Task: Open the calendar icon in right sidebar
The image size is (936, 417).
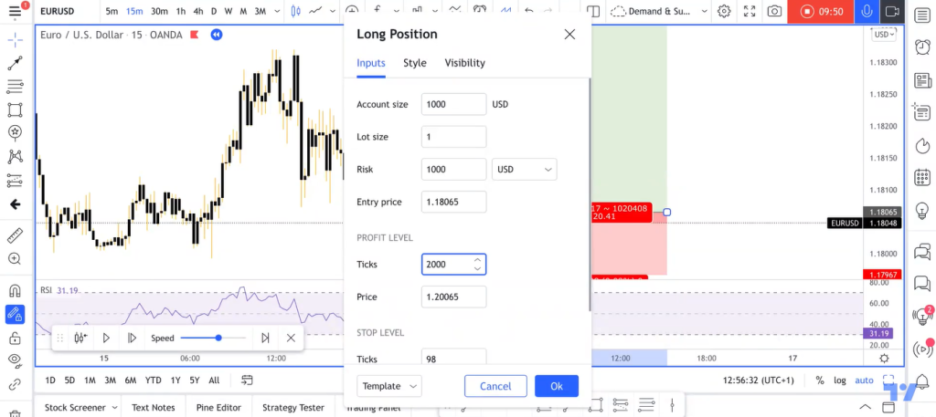Action: pos(922,178)
